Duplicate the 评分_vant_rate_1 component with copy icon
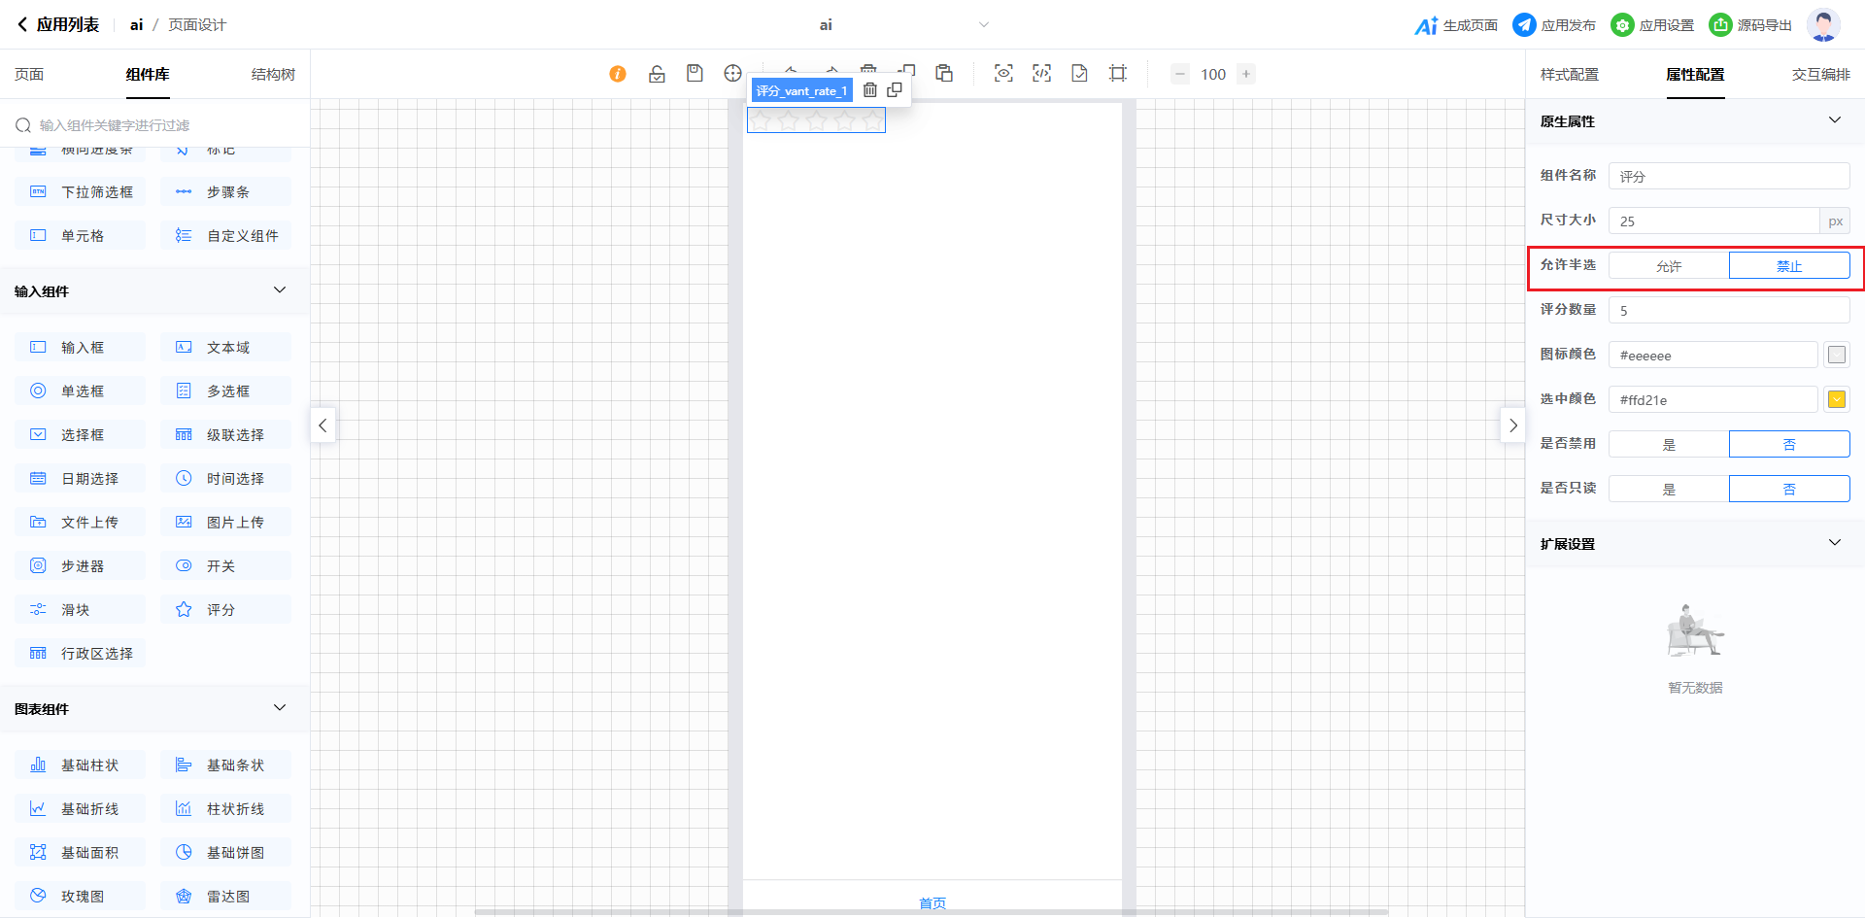Image resolution: width=1865 pixels, height=918 pixels. click(895, 90)
